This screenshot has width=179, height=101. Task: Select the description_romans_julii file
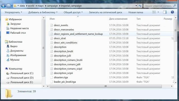[x=67, y=64]
